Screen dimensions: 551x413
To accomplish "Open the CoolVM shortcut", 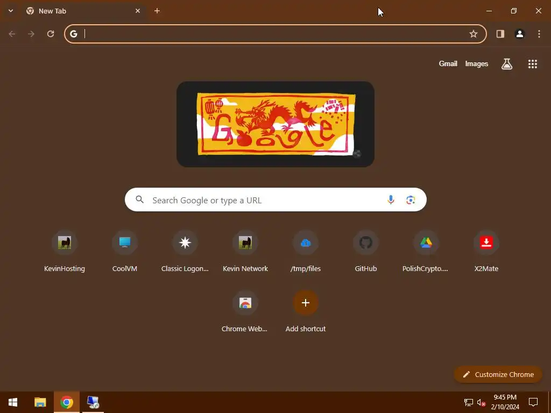I will coord(125,252).
